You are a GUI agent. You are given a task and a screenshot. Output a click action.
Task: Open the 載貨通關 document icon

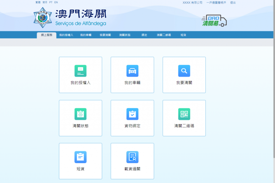[x=132, y=157]
